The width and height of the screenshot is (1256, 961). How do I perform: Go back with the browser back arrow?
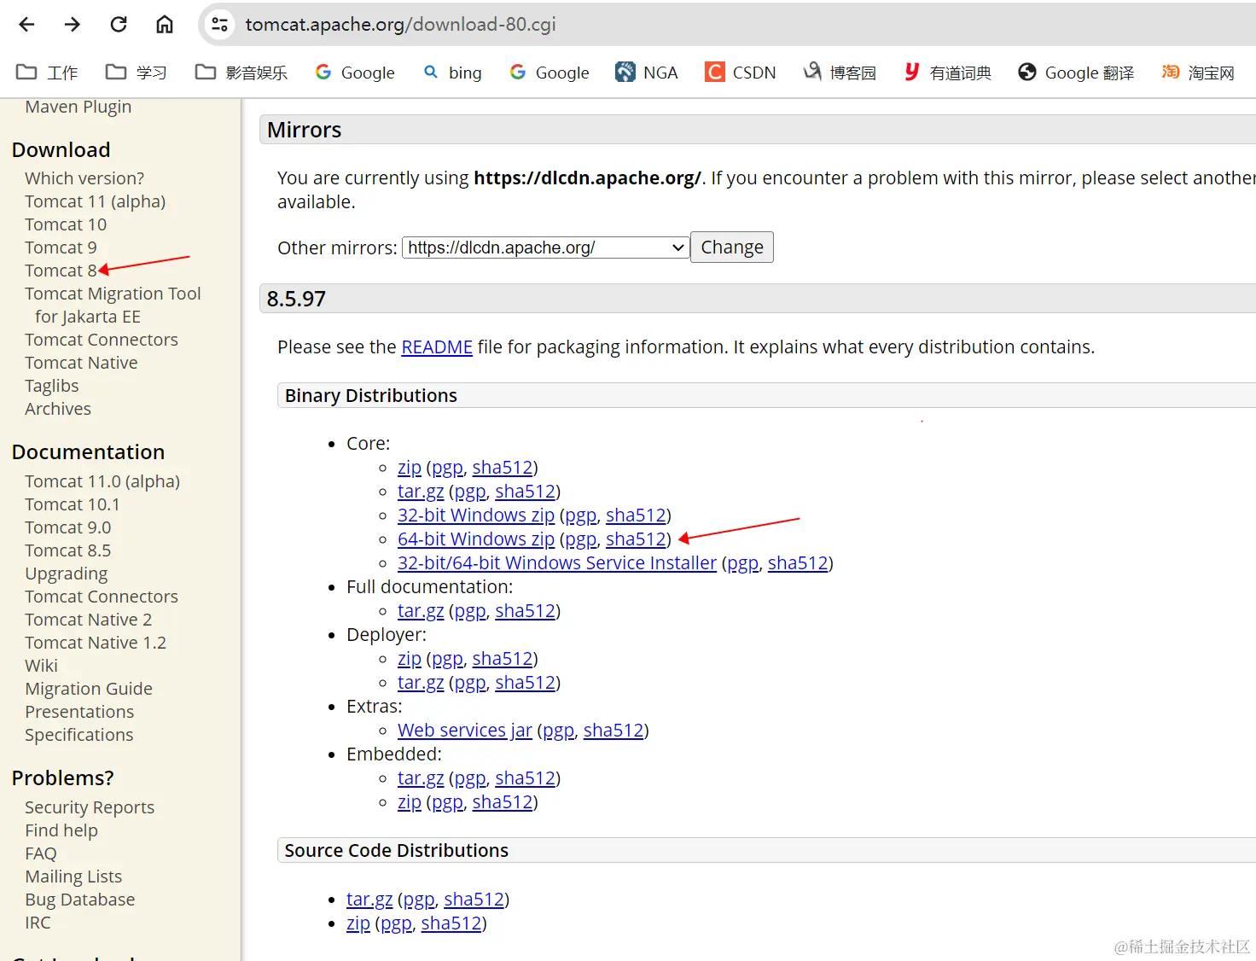(x=26, y=24)
